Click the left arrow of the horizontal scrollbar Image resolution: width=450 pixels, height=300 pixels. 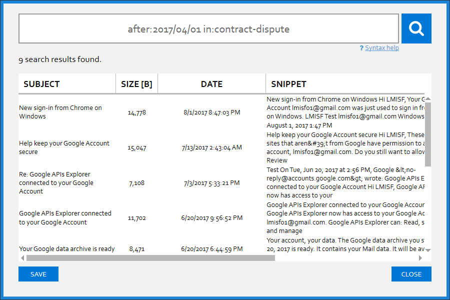click(22, 257)
